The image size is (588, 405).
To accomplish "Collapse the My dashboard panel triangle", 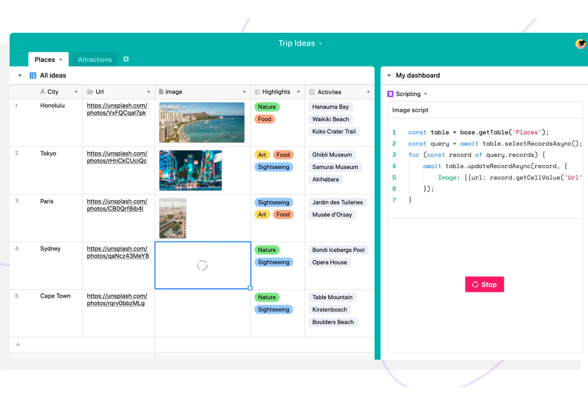I will [389, 75].
